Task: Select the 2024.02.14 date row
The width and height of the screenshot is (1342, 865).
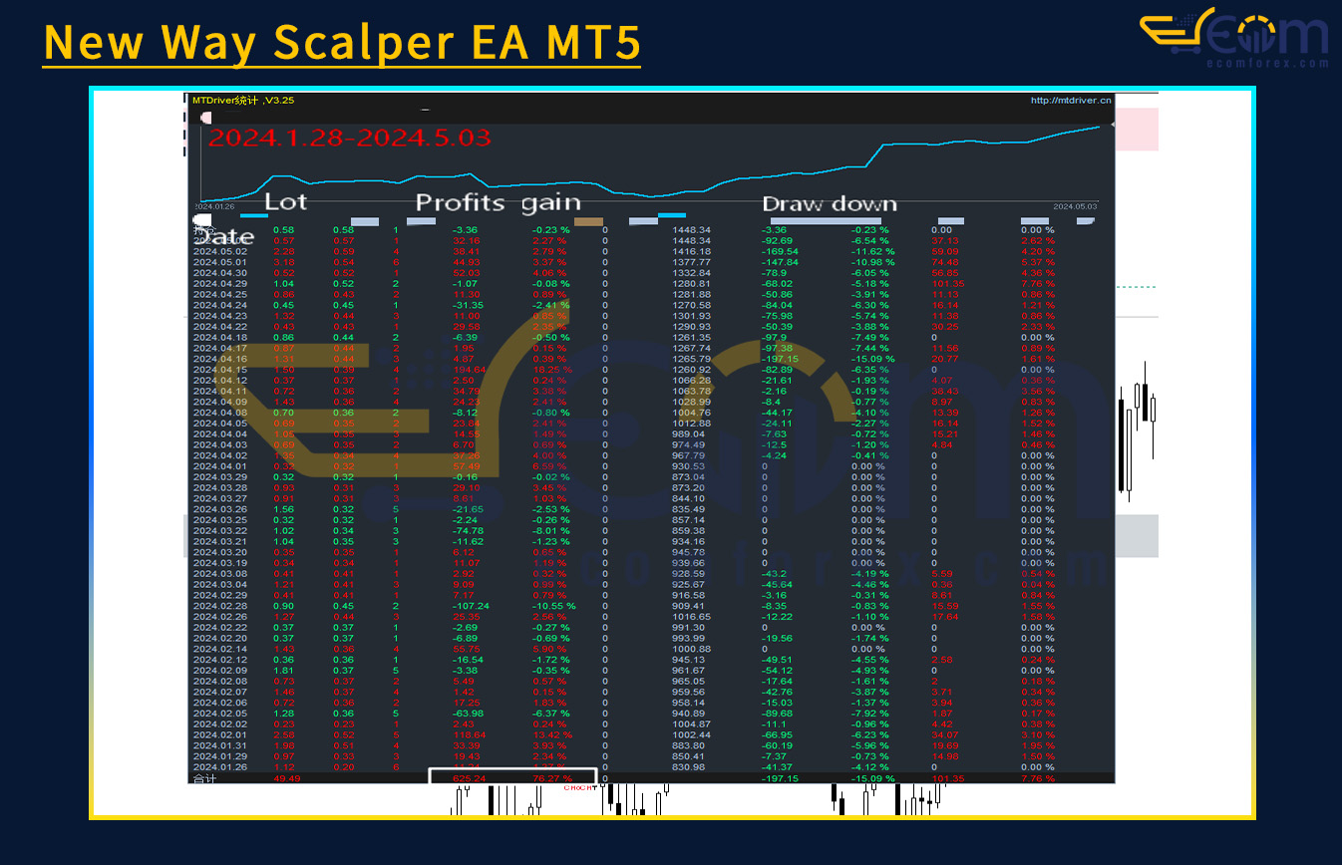Action: click(653, 649)
